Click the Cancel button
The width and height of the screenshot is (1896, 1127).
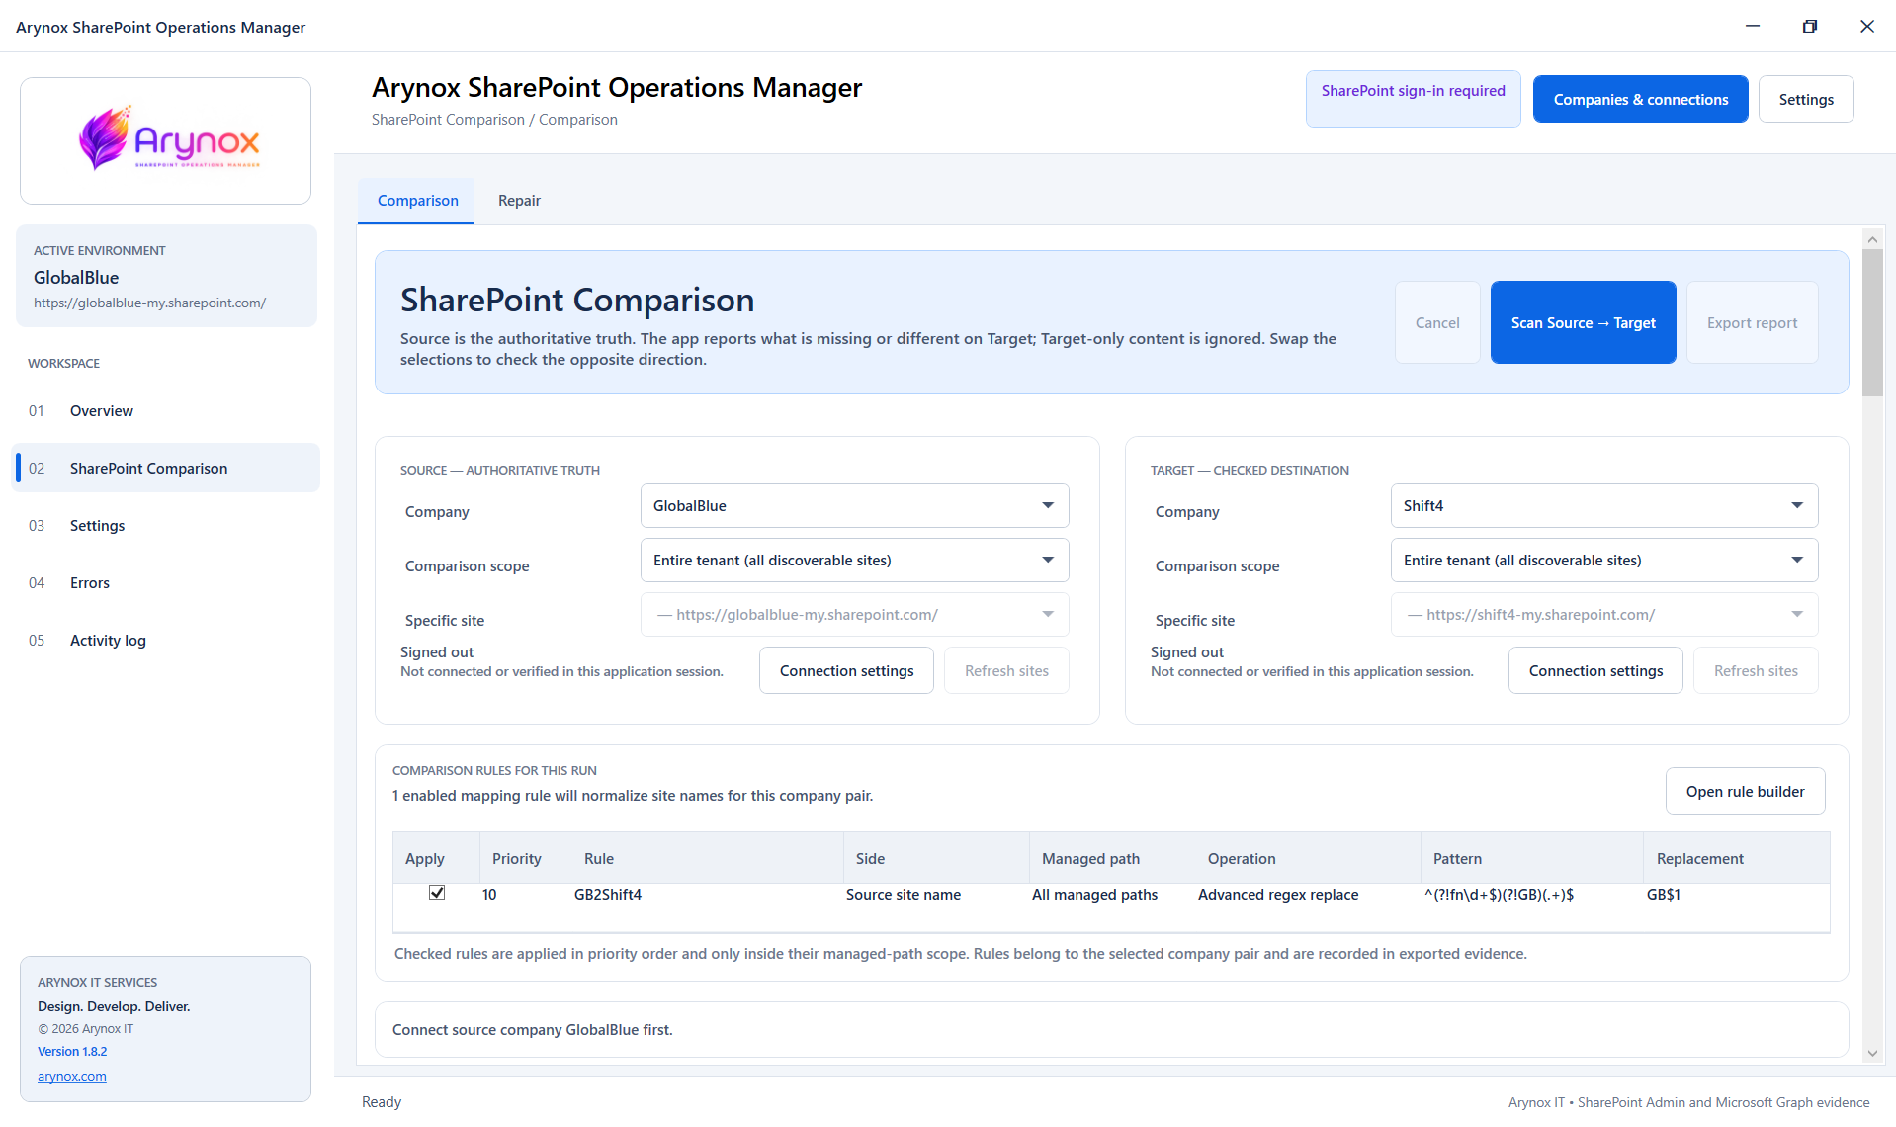(x=1436, y=323)
